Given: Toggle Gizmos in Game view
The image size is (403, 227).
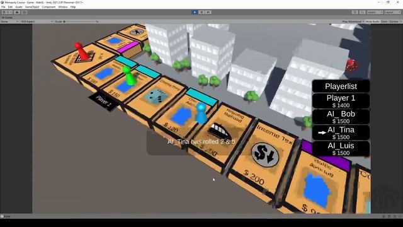Looking at the screenshot, I should pyautogui.click(x=393, y=21).
